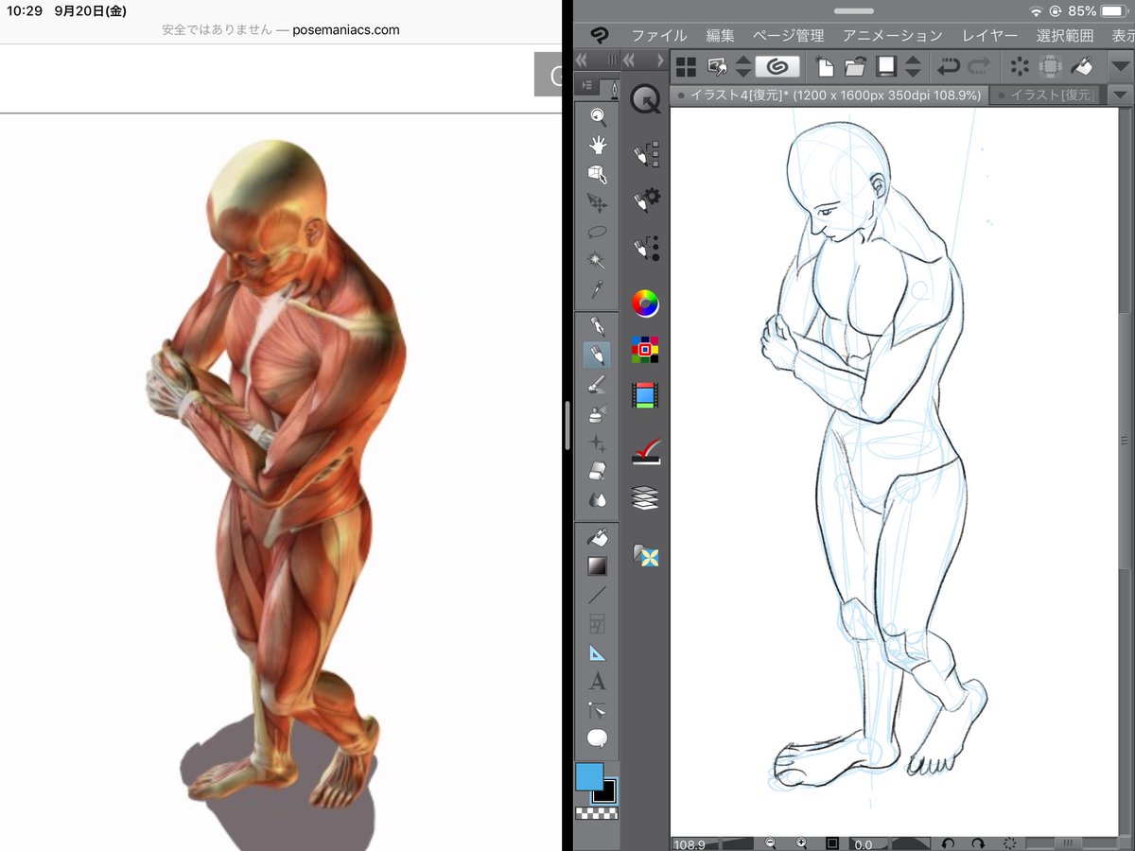Open the Brush Size palette
Image resolution: width=1135 pixels, height=851 pixels.
pyautogui.click(x=646, y=248)
